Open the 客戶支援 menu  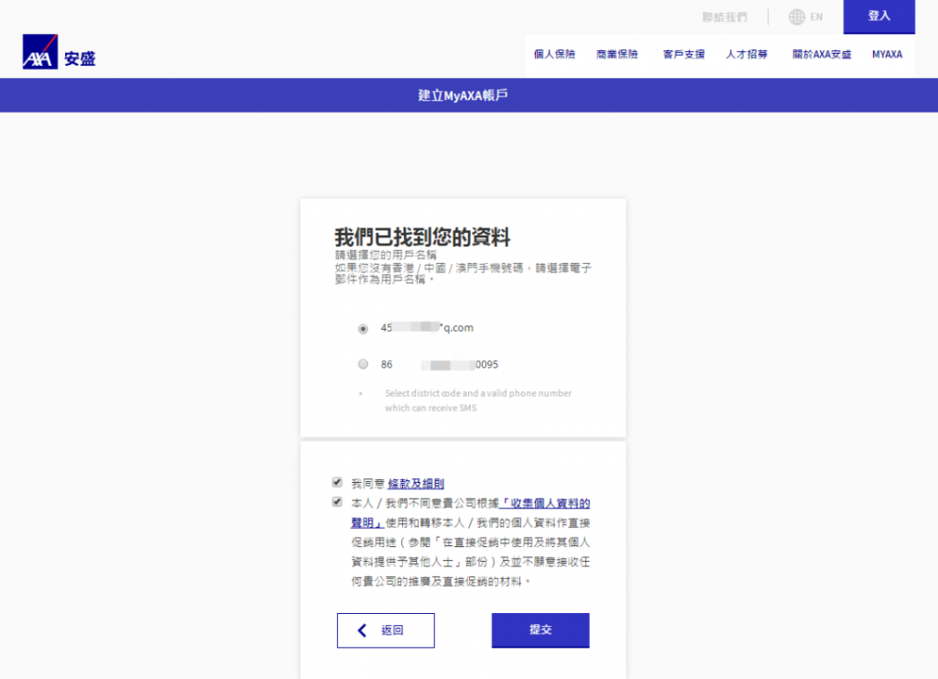[x=683, y=54]
